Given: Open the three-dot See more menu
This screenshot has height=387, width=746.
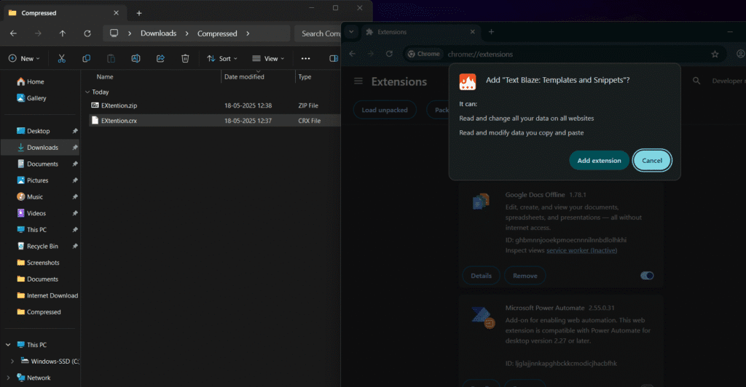Looking at the screenshot, I should coord(305,58).
